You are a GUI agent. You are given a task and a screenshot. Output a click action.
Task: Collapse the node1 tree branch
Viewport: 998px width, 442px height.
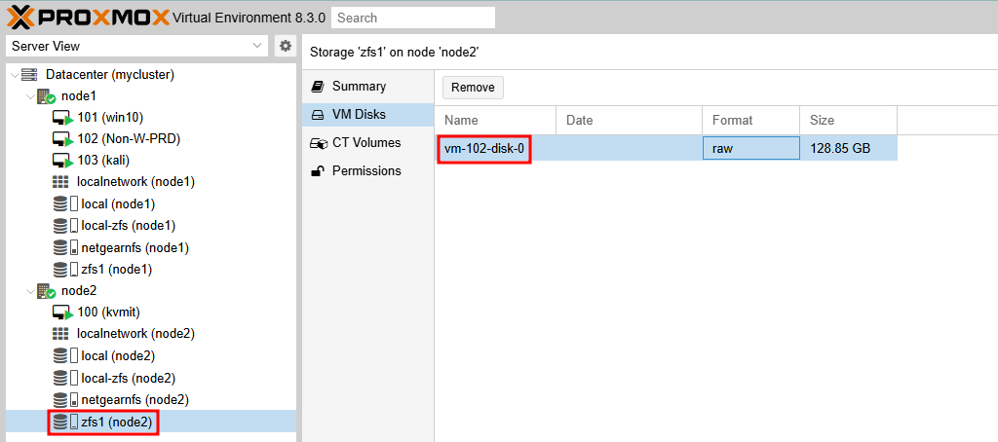(x=30, y=96)
